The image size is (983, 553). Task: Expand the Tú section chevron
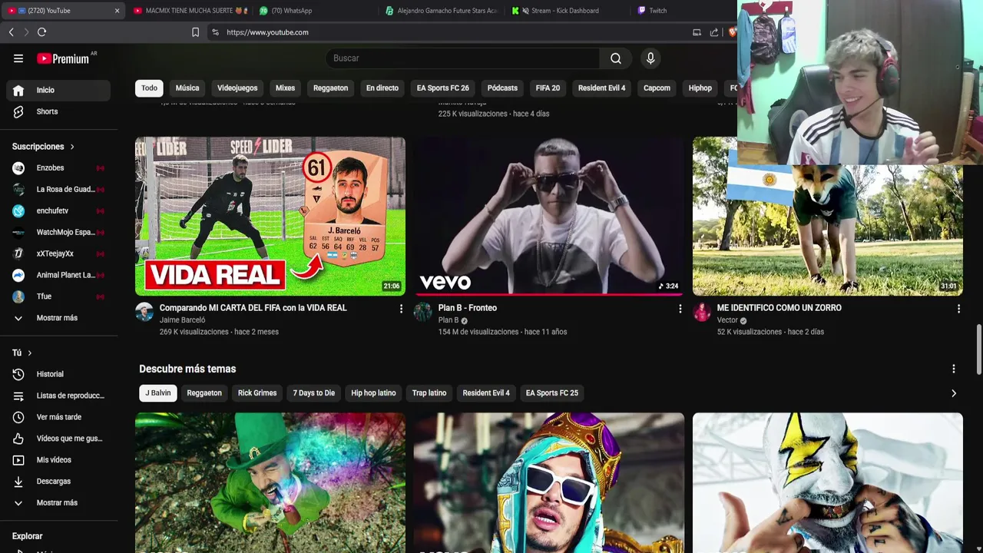[29, 353]
